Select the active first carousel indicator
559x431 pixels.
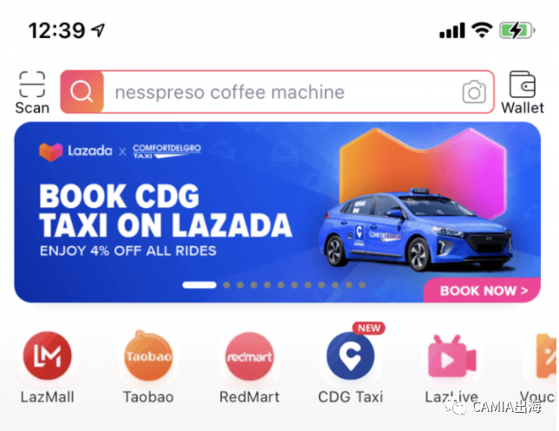tap(199, 284)
